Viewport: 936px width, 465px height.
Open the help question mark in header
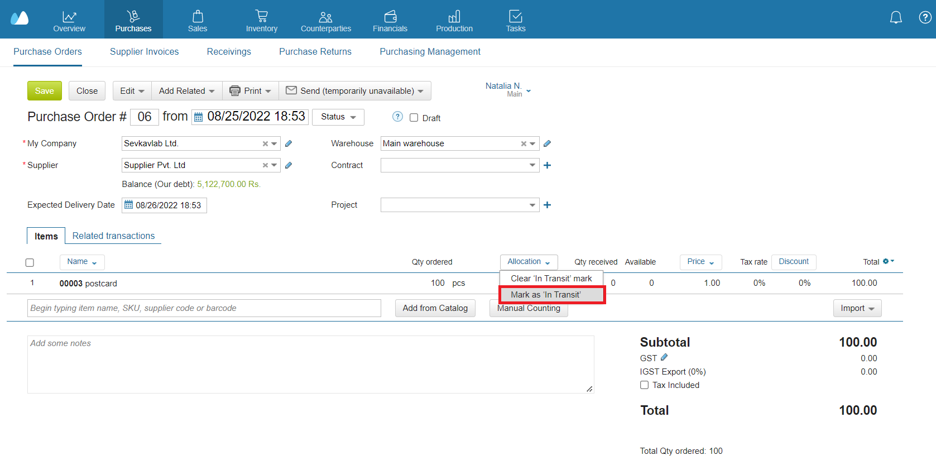(925, 17)
